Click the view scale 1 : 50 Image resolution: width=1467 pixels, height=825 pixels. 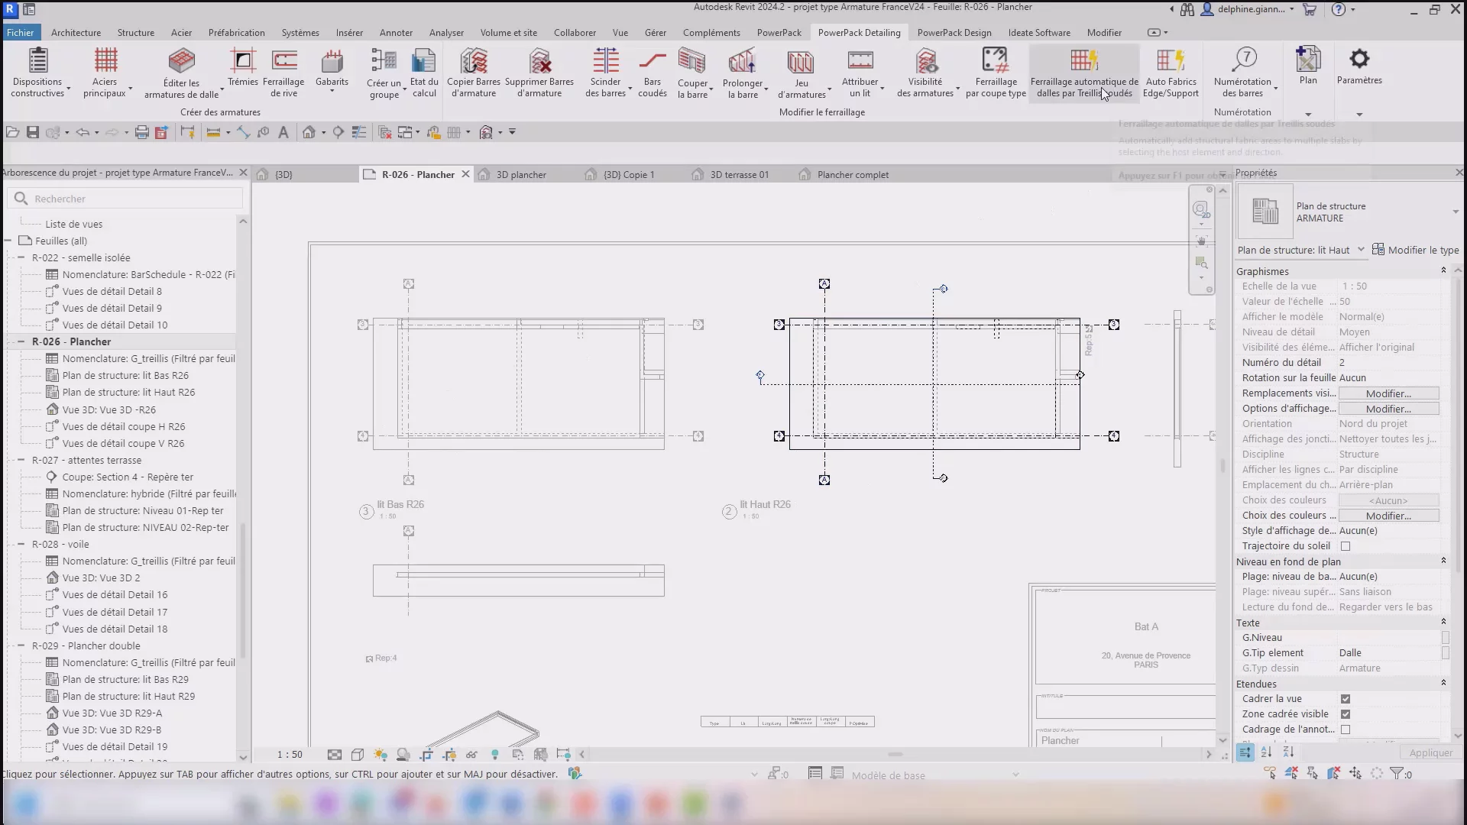[x=290, y=755]
